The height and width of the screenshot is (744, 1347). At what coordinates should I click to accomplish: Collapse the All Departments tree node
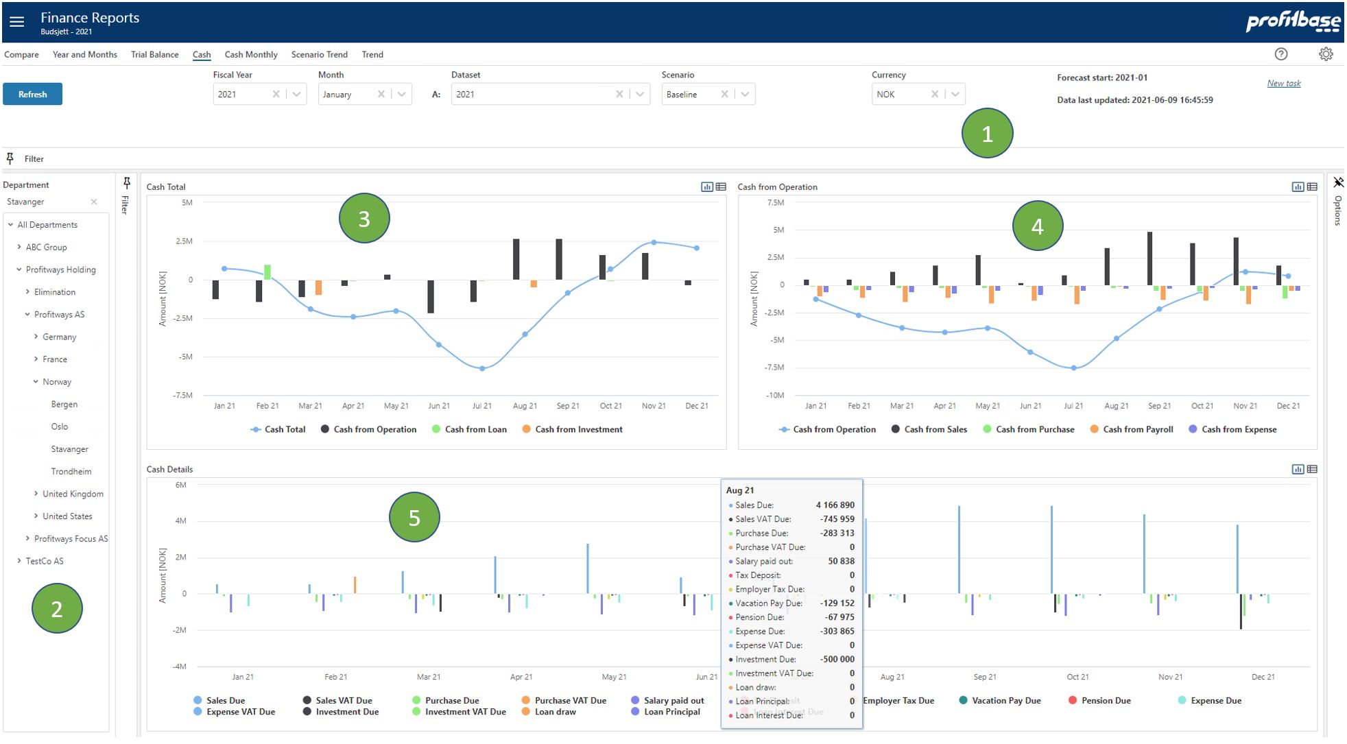point(10,225)
